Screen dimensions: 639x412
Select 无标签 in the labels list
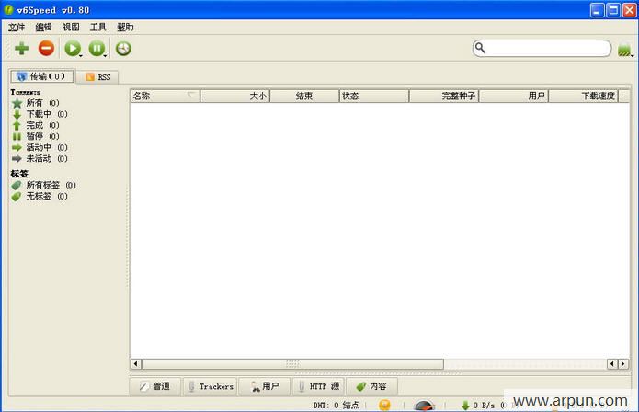click(40, 197)
